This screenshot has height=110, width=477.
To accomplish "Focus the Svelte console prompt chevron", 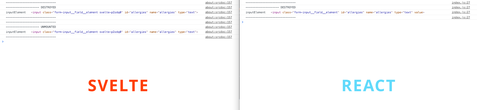I will point(3,42).
